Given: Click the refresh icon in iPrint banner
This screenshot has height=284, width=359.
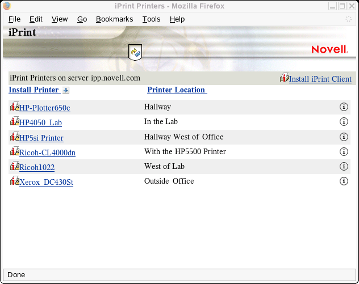Looking at the screenshot, I should tap(135, 53).
